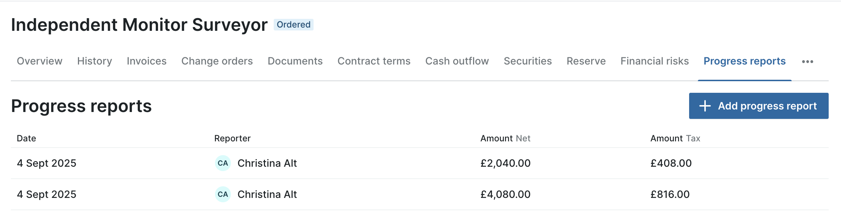Click second row's CA avatar badge
Screen dimensions: 841x224
click(223, 194)
